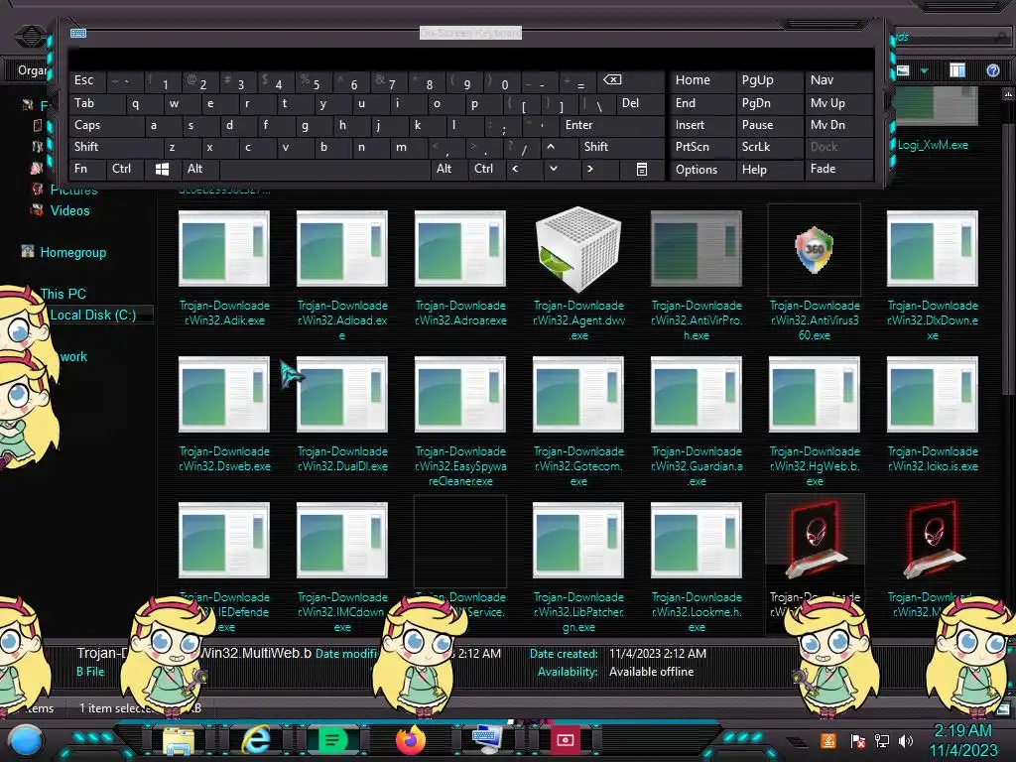Screen dimensions: 1016x762
Task: Click the Home key on keyboard
Action: [x=702, y=80]
